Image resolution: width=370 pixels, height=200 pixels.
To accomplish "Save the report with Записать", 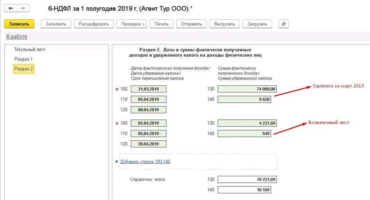I will pos(19,24).
